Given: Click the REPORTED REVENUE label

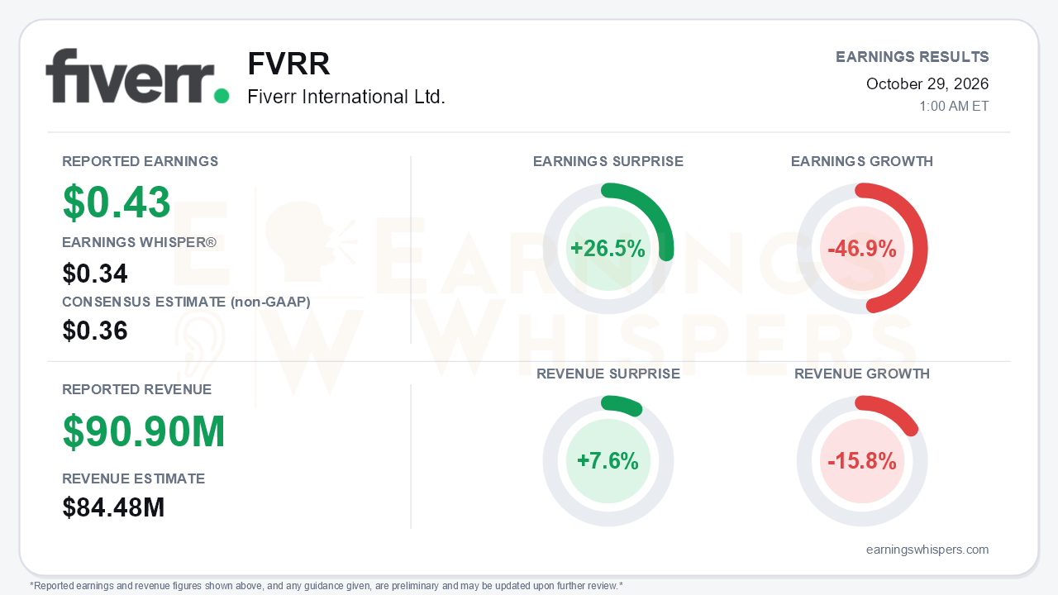Looking at the screenshot, I should [x=137, y=389].
